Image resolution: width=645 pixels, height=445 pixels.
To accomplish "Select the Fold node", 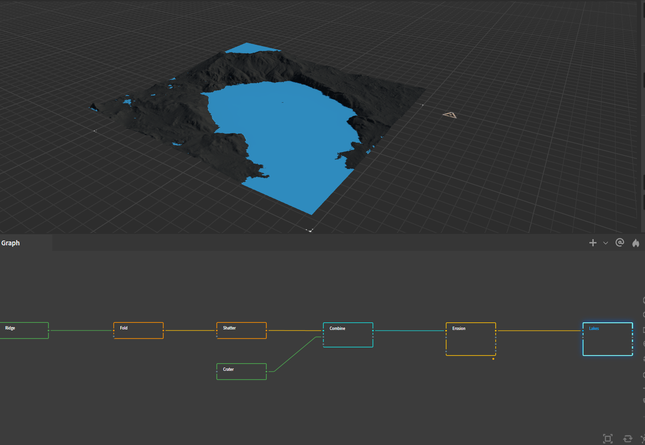I will pos(138,330).
